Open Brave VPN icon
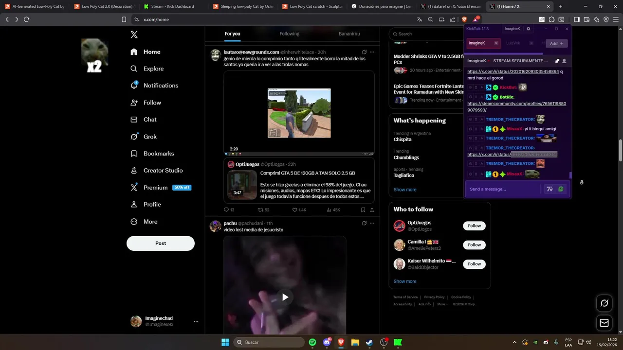The width and height of the screenshot is (623, 350). (606, 19)
